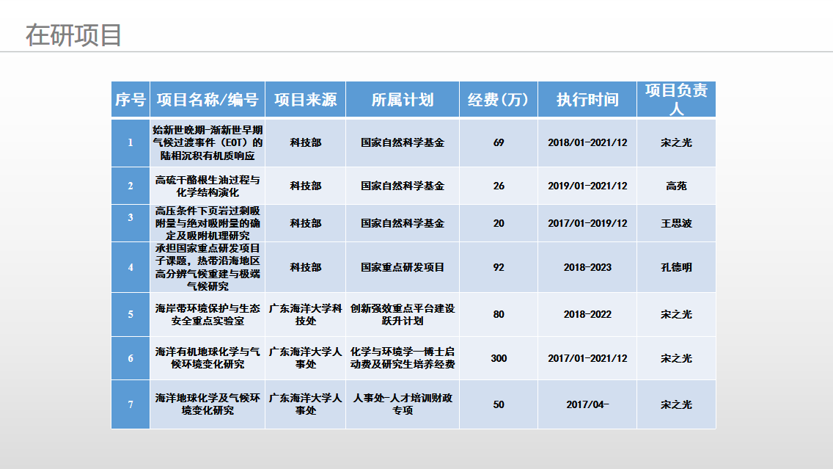The height and width of the screenshot is (469, 833).
Task: Select the 项目来源 header cell
Action: [306, 99]
